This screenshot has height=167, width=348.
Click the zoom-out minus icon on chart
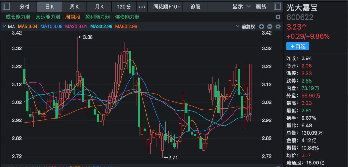[270, 27]
